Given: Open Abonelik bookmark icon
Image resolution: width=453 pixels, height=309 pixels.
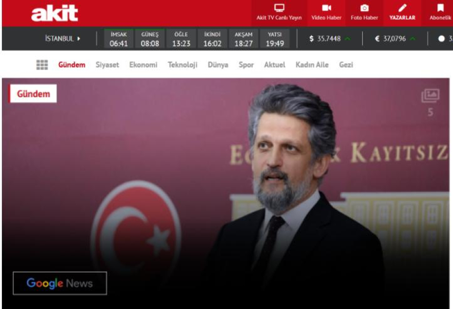Looking at the screenshot, I should click(440, 8).
